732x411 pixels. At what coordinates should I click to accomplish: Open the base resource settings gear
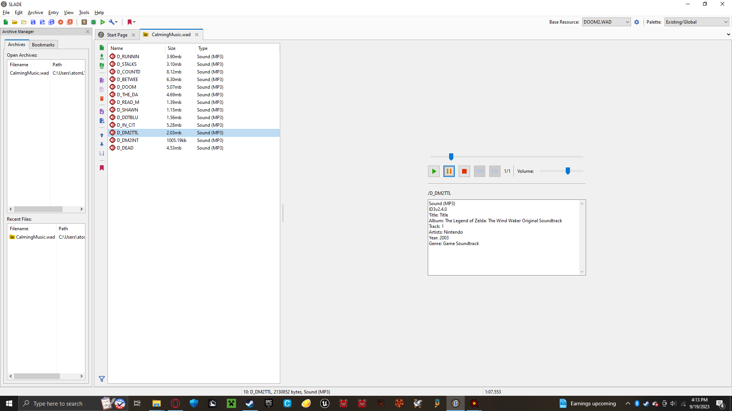637,22
